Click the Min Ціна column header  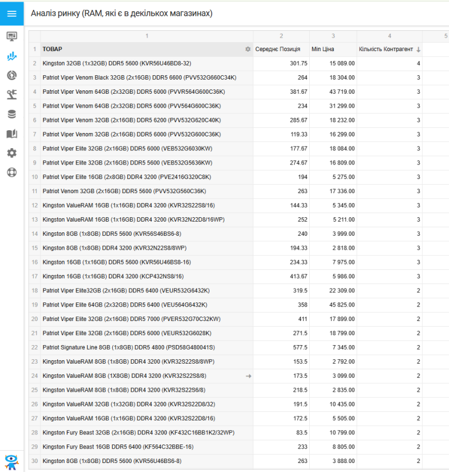323,49
